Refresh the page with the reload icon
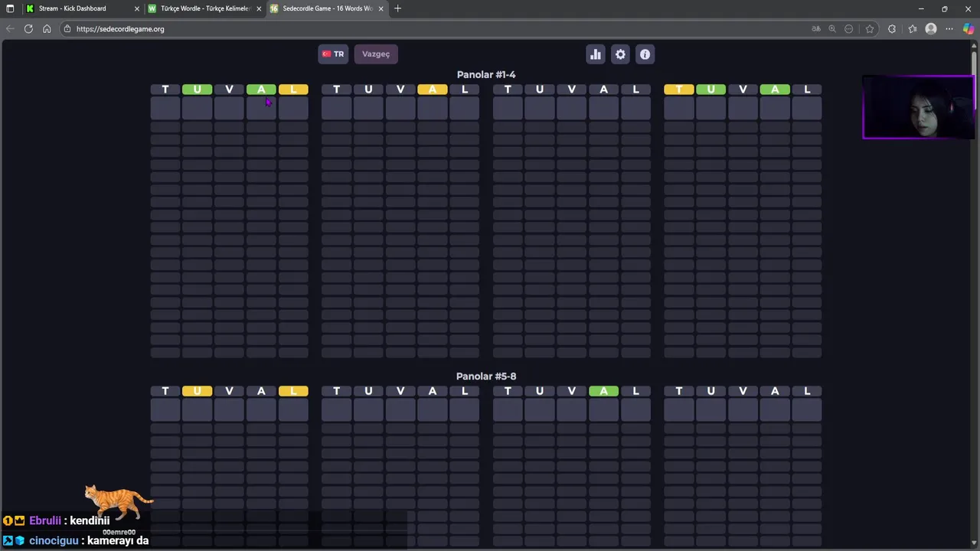This screenshot has height=551, width=980. click(28, 29)
